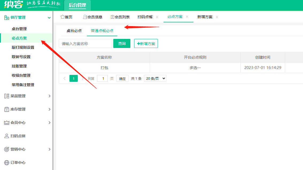This screenshot has width=303, height=170.
Task: Open the 20 条/页 page size dropdown
Action: [x=155, y=78]
